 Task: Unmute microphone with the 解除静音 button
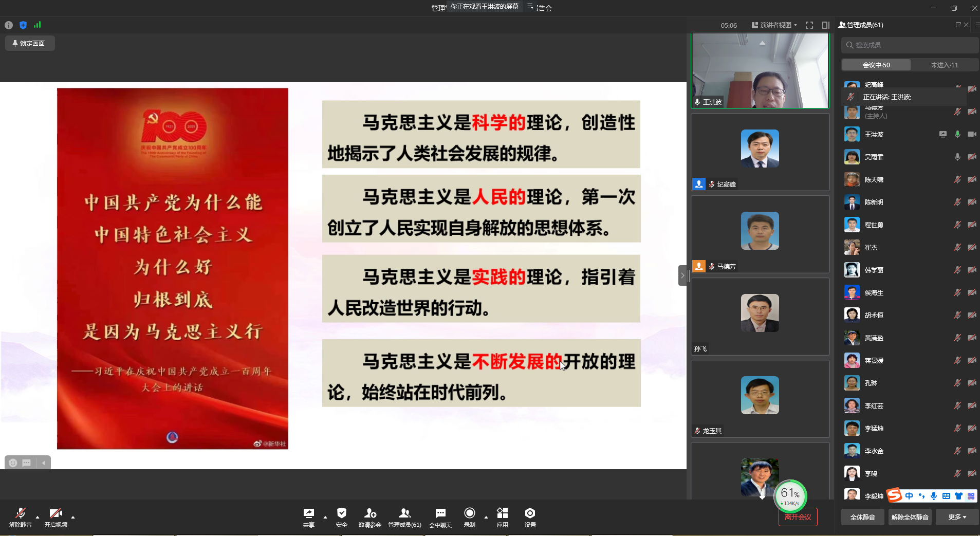click(x=21, y=517)
